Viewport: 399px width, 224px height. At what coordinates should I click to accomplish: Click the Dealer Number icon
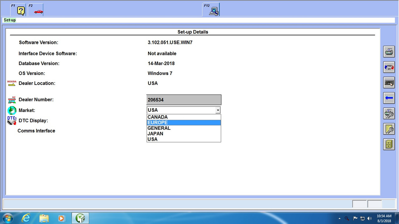12,100
